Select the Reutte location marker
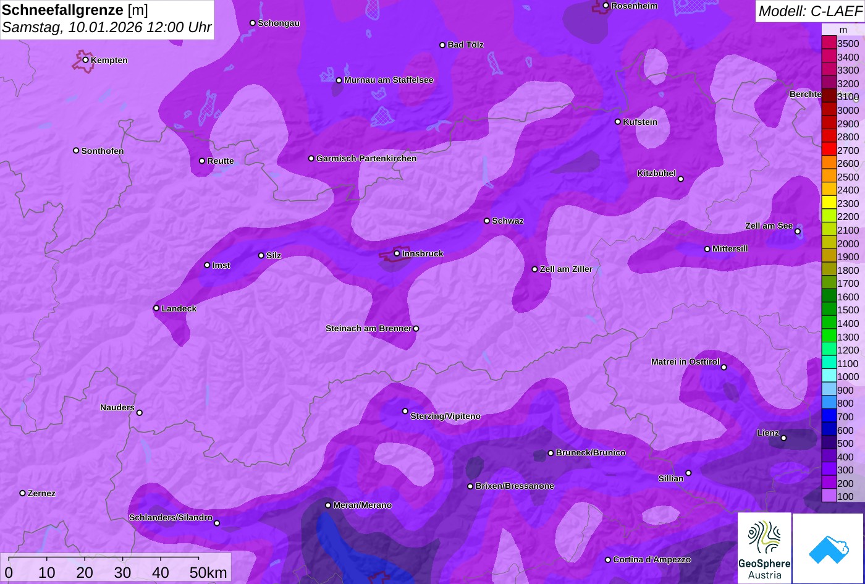The image size is (865, 584). [201, 161]
